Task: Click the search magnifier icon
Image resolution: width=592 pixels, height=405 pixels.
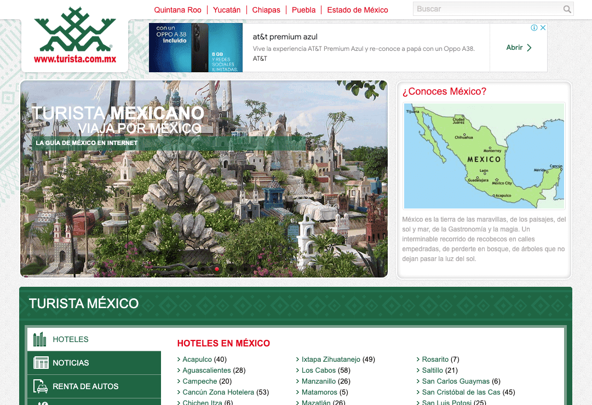Action: coord(567,9)
